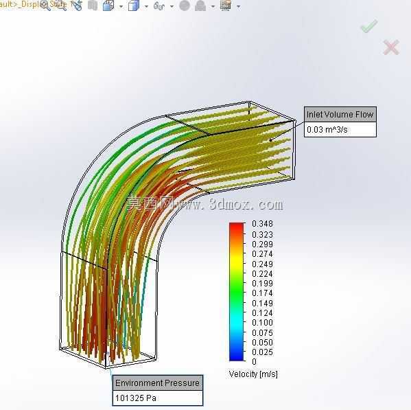Select the Environment Pressure callout header

(x=158, y=383)
